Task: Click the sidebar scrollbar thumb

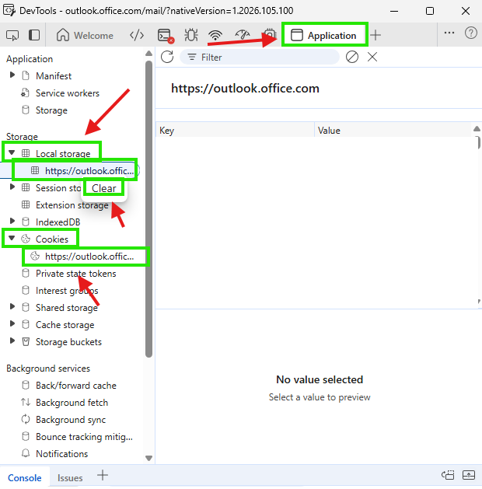Action: pyautogui.click(x=149, y=209)
